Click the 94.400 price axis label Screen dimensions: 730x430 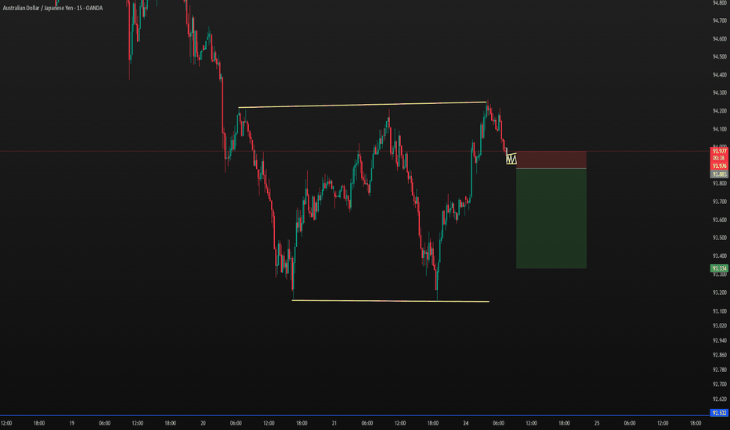tap(719, 75)
